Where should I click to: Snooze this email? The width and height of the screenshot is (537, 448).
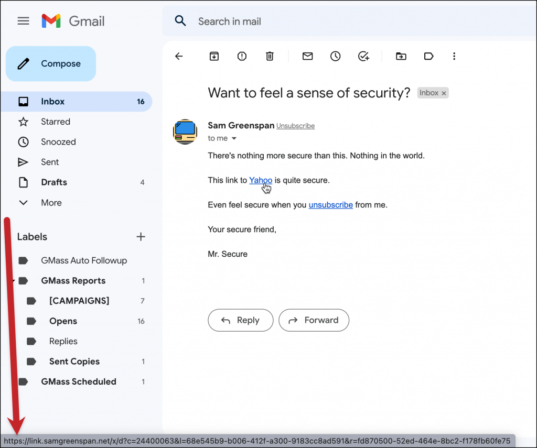coord(335,56)
